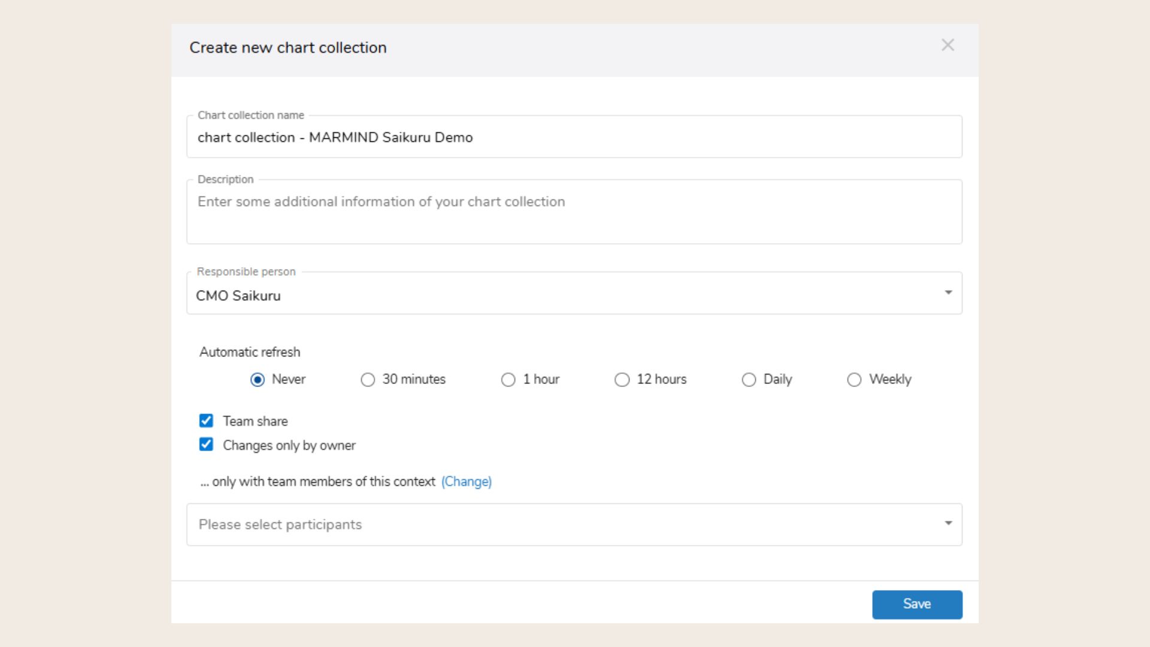Save the new chart collection
The height and width of the screenshot is (647, 1150).
917,604
